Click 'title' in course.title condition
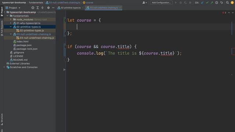The width and height of the screenshot is (235, 132). [123, 47]
